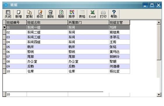
Task: Select row selector beside 02
Action: click(x=4, y=32)
